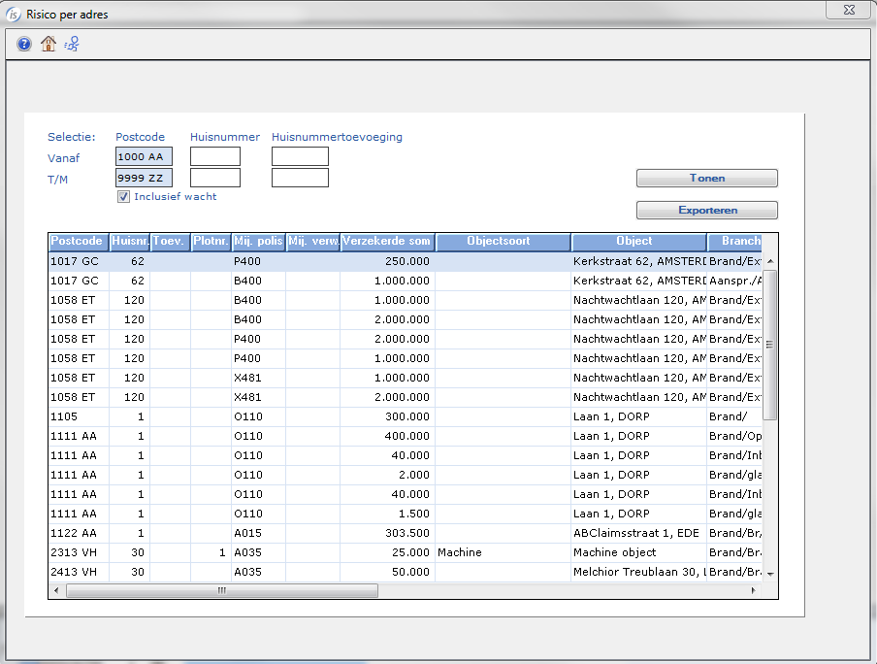Viewport: 877px width, 664px height.
Task: Click the application logo in title bar
Action: click(x=14, y=13)
